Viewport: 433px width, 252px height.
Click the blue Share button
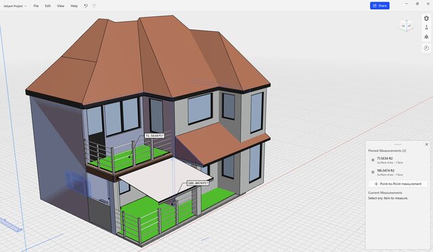(x=380, y=5)
